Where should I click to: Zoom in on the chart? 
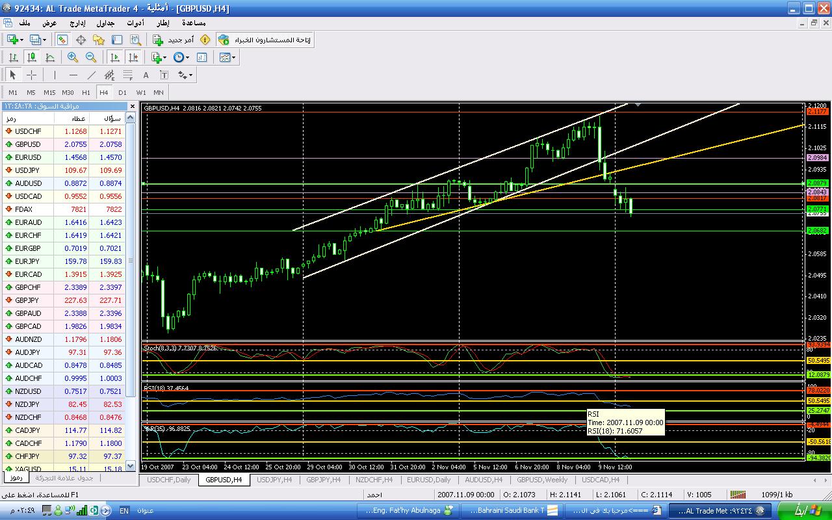(x=73, y=57)
